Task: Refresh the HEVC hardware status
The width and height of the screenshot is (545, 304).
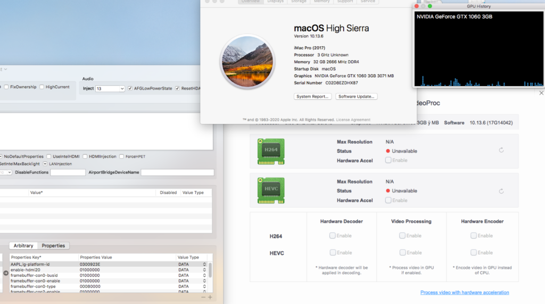Action: coord(501,191)
